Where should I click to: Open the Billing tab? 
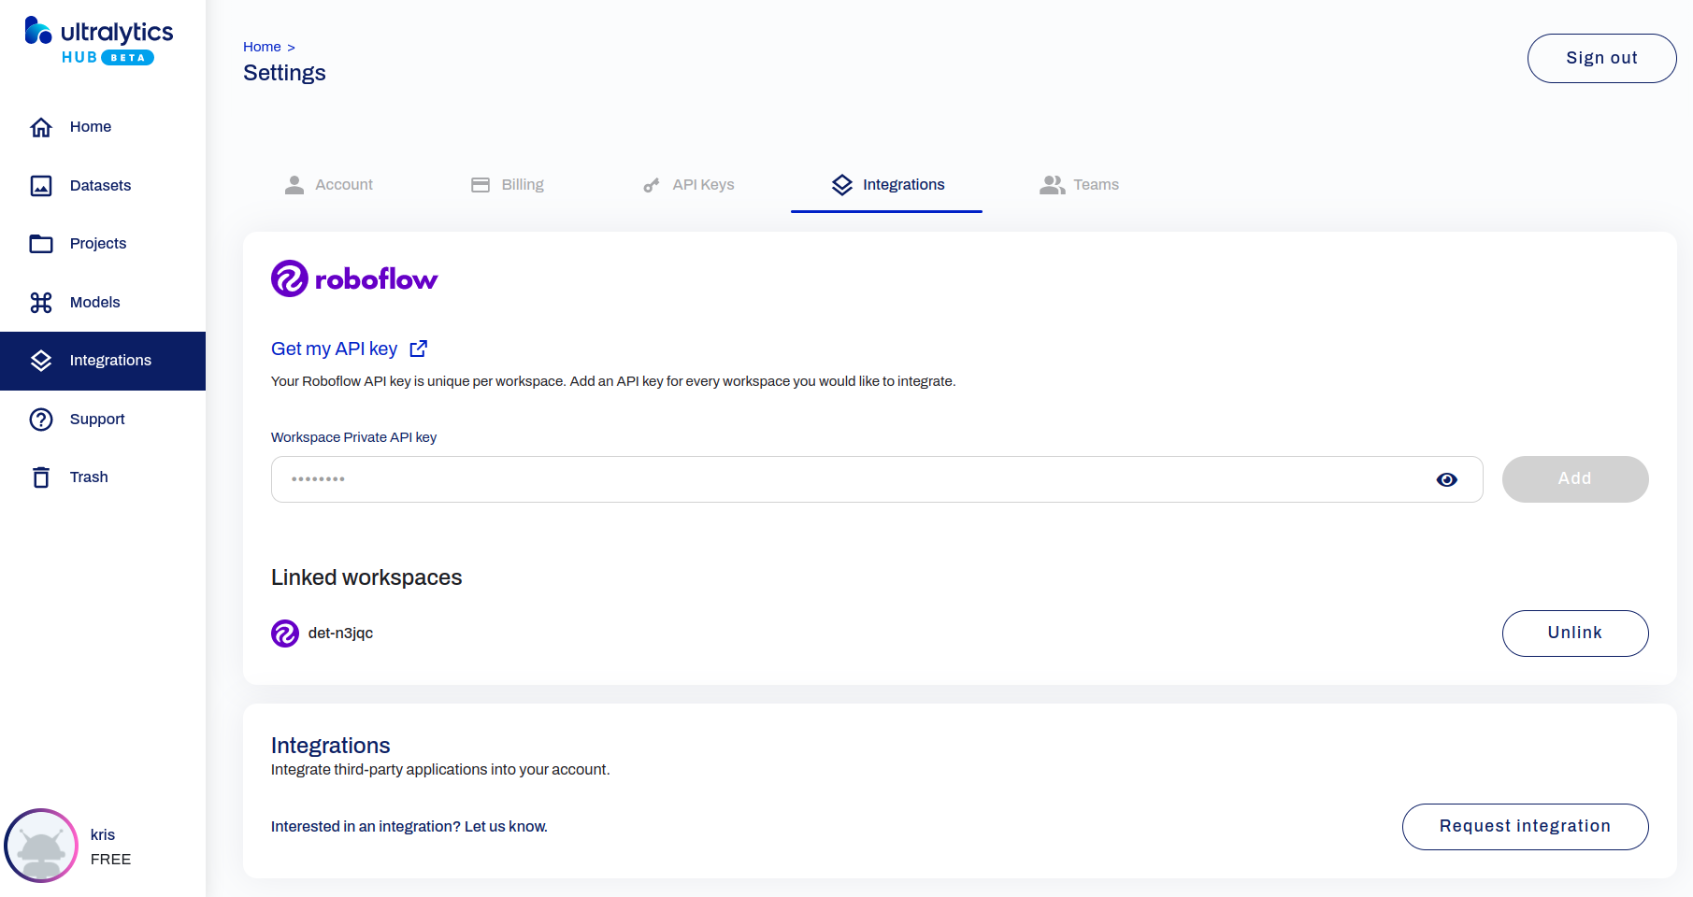coord(508,185)
